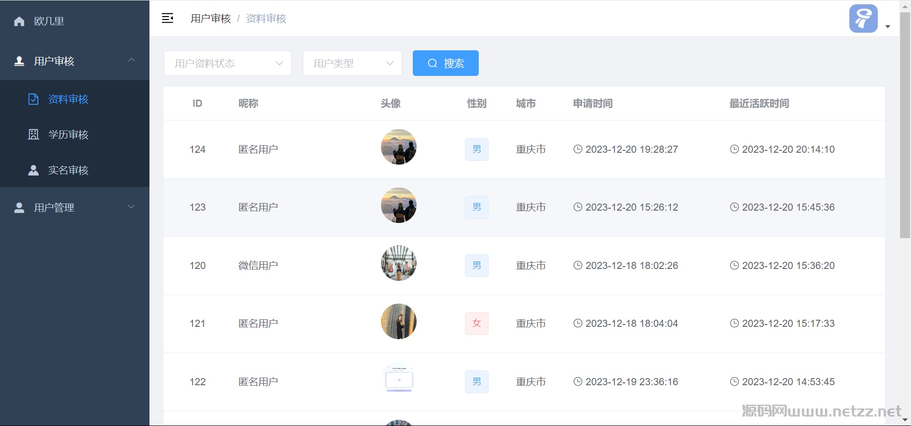The height and width of the screenshot is (426, 911).
Task: Click the 学历审核 building icon
Action: click(x=33, y=135)
